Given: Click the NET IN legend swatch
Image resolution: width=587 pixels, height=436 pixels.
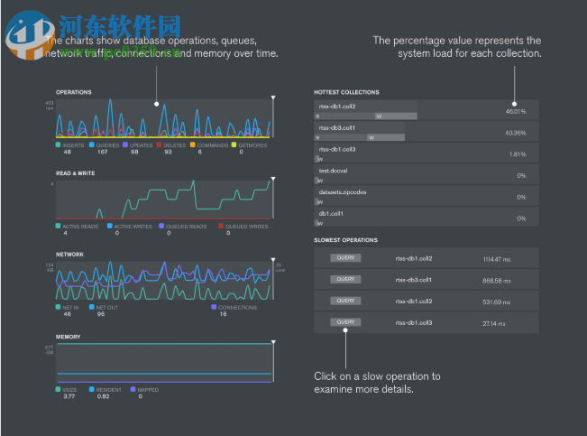Looking at the screenshot, I should (58, 307).
